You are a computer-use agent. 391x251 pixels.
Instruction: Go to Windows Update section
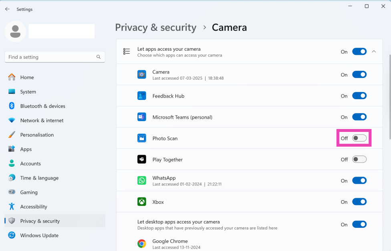click(39, 235)
